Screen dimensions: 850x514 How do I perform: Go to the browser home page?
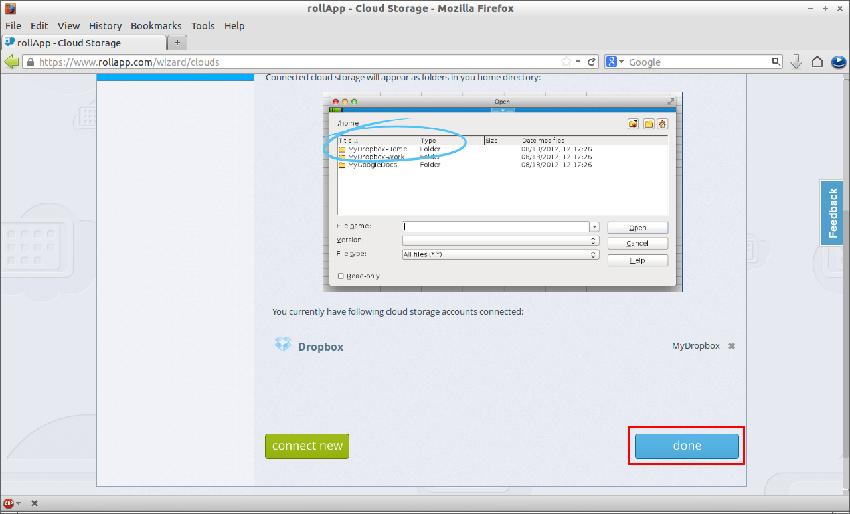(817, 62)
